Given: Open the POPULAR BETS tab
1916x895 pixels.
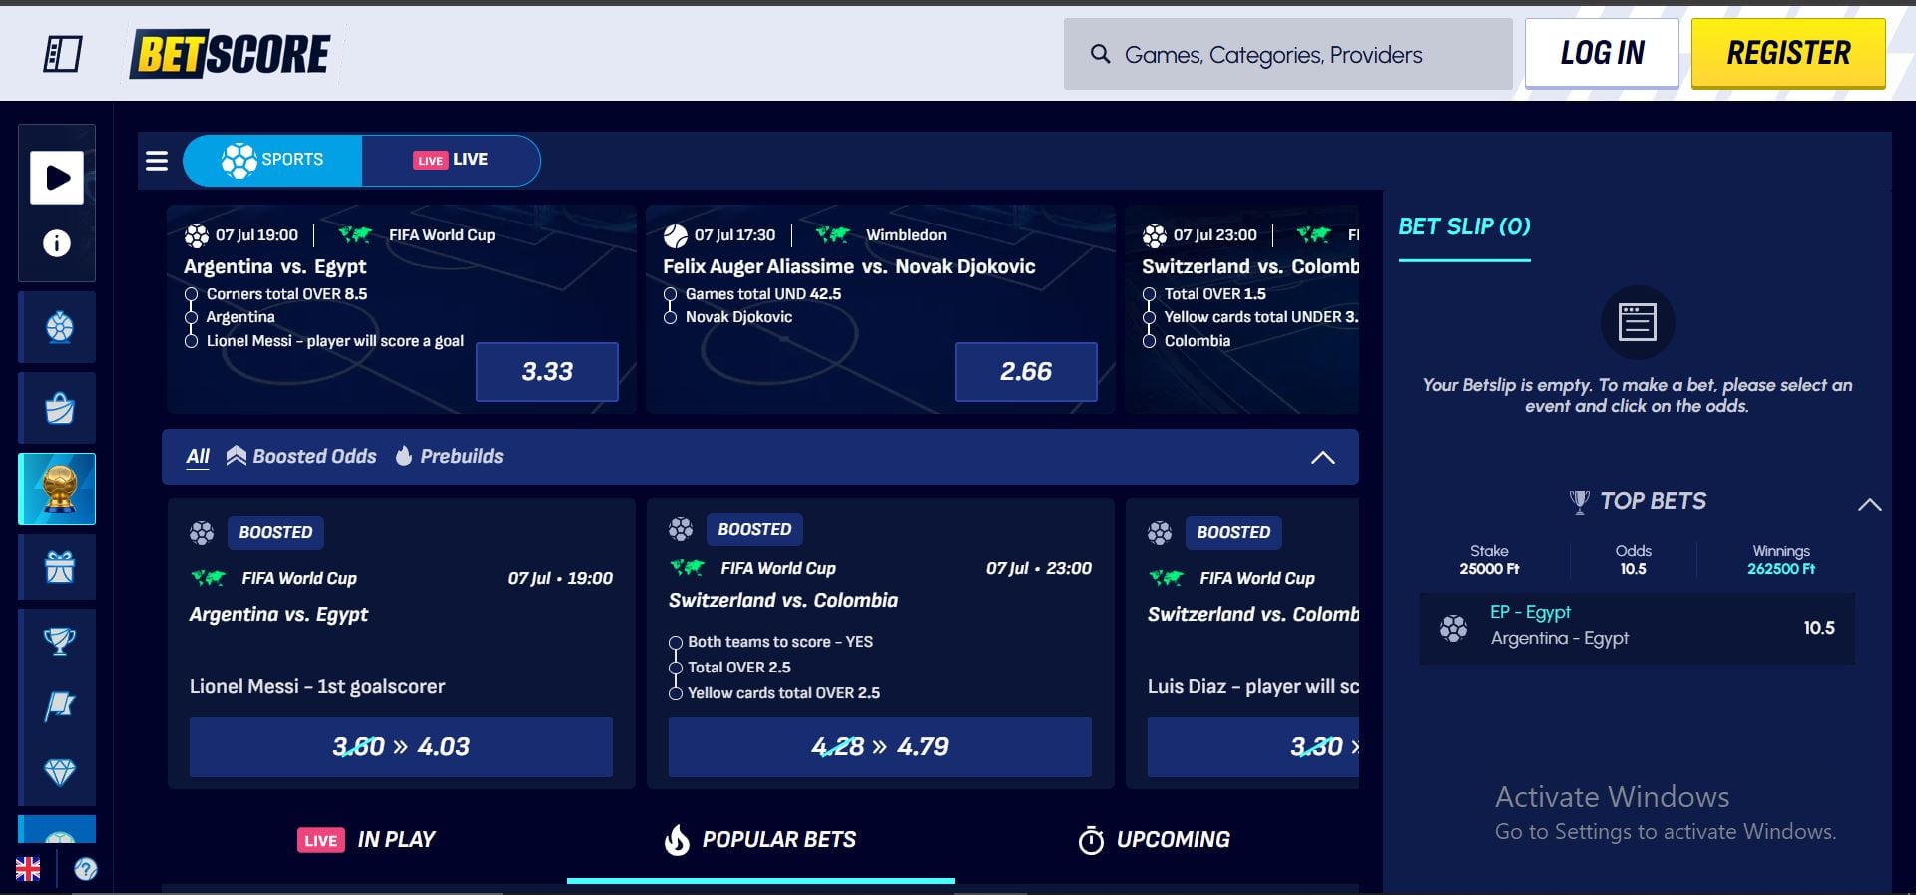Looking at the screenshot, I should coord(760,840).
